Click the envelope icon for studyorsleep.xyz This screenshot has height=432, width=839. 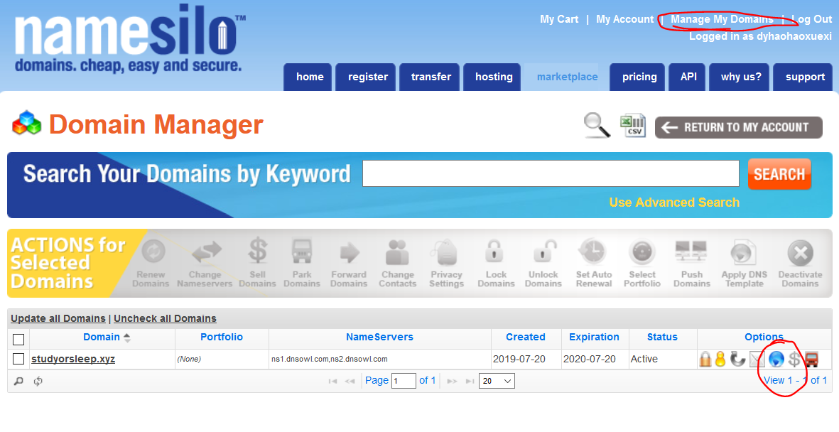coord(757,360)
